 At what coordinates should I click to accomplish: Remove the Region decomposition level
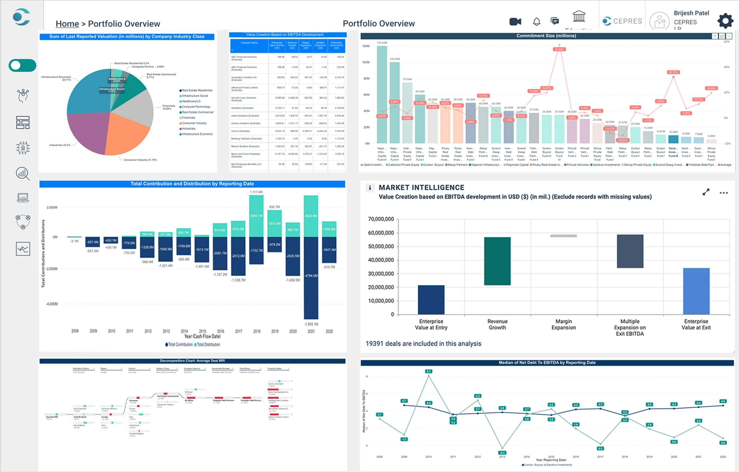click(122, 368)
